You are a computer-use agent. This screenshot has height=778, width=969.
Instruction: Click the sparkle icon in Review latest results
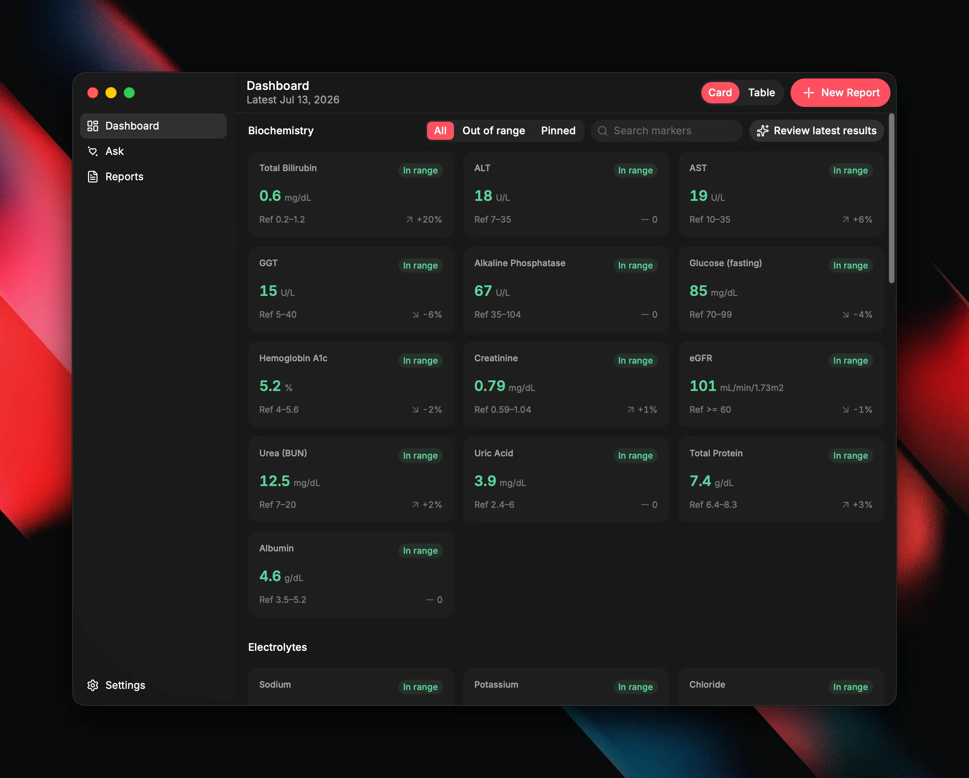pyautogui.click(x=763, y=131)
